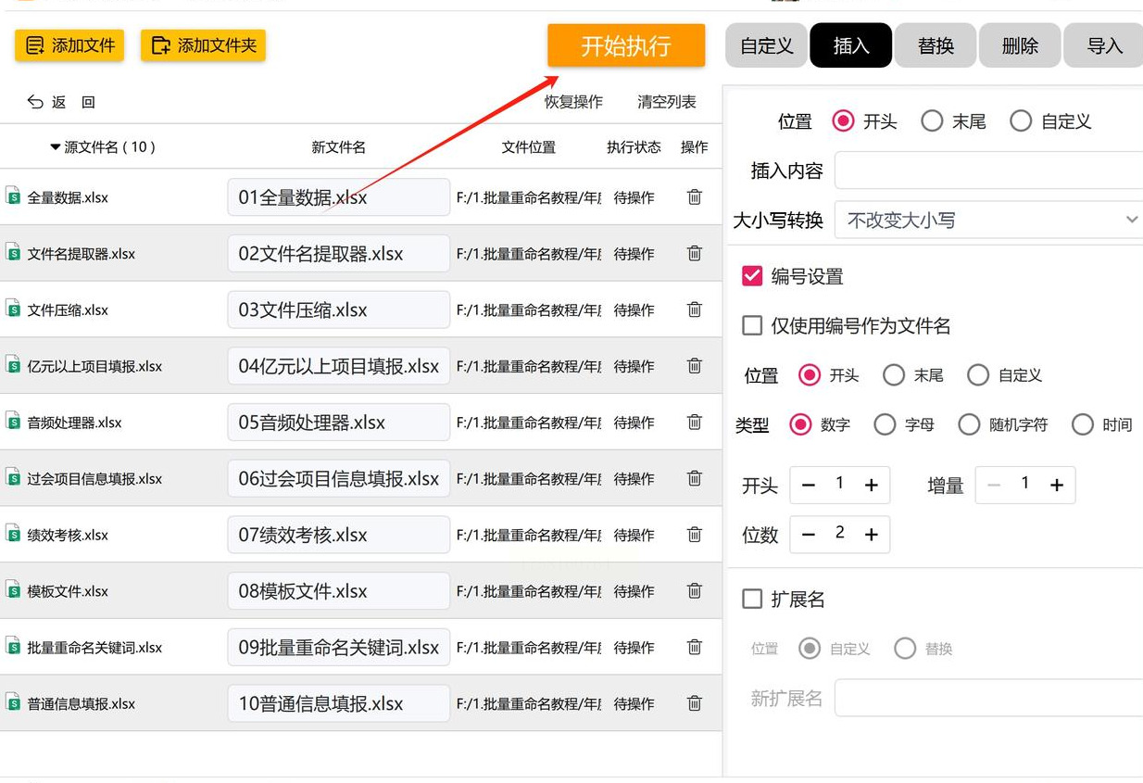The image size is (1143, 783).
Task: Click the 开始执行 button
Action: 626,45
